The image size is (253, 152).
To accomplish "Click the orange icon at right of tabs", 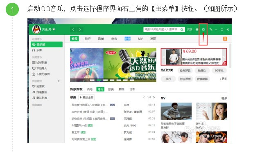I will (x=225, y=38).
